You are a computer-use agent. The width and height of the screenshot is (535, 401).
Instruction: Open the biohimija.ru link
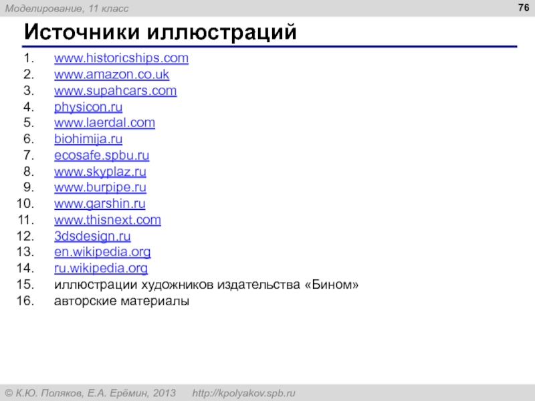coord(88,139)
